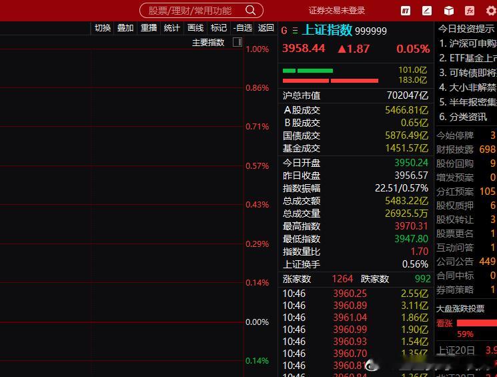This screenshot has height=377, width=497.
Task: Open the 公司公告 entry
Action: (466, 262)
